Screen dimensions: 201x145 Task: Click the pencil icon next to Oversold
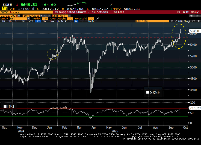click(98, 18)
